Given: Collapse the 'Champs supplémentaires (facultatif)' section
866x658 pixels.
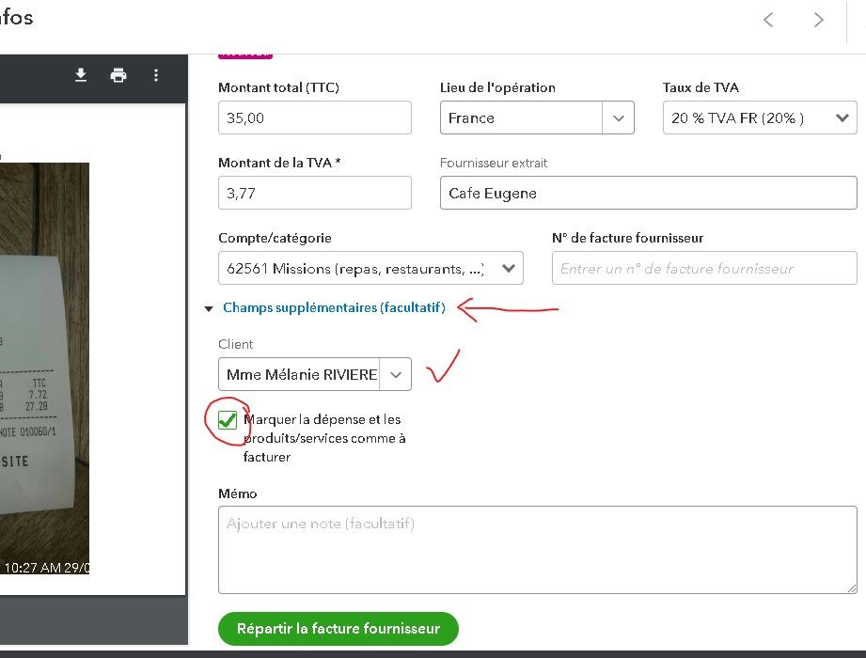Looking at the screenshot, I should click(x=334, y=307).
